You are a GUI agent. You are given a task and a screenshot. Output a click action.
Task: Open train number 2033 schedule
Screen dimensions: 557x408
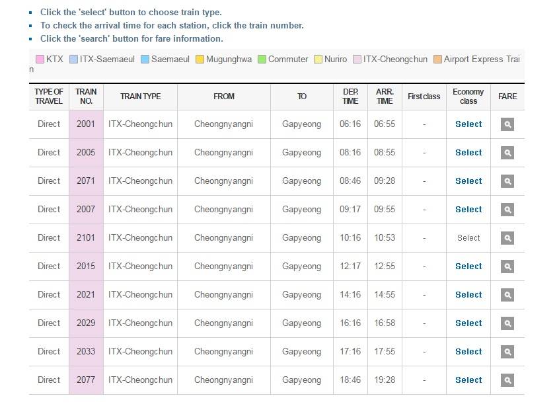point(86,352)
